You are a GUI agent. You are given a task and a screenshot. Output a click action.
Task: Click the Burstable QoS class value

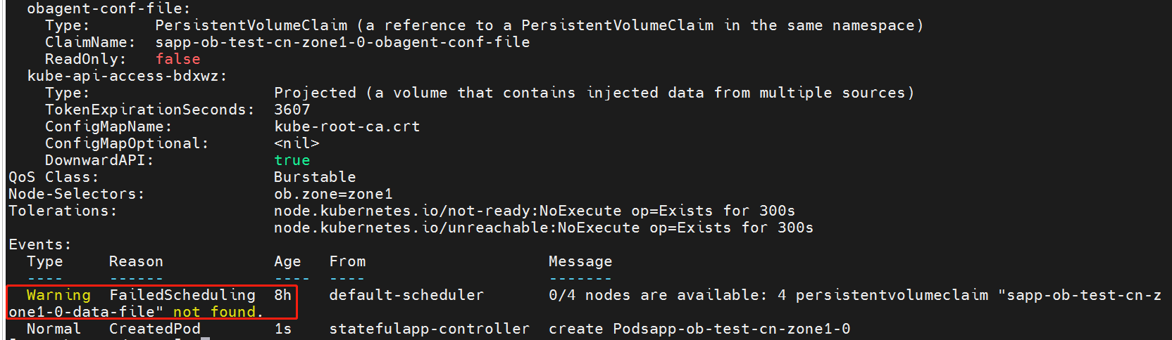pos(315,177)
